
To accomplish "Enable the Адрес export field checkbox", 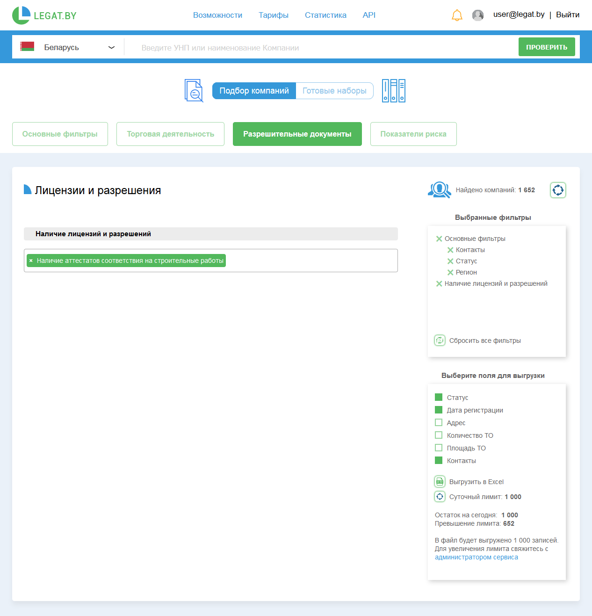I will [x=439, y=422].
